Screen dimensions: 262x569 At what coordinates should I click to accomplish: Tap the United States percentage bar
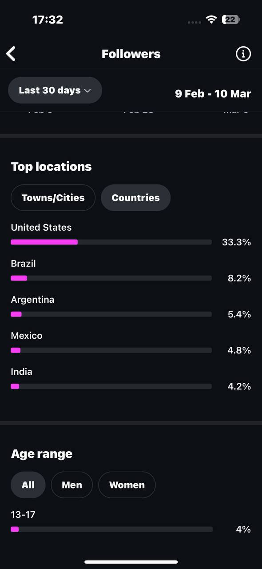(x=111, y=242)
